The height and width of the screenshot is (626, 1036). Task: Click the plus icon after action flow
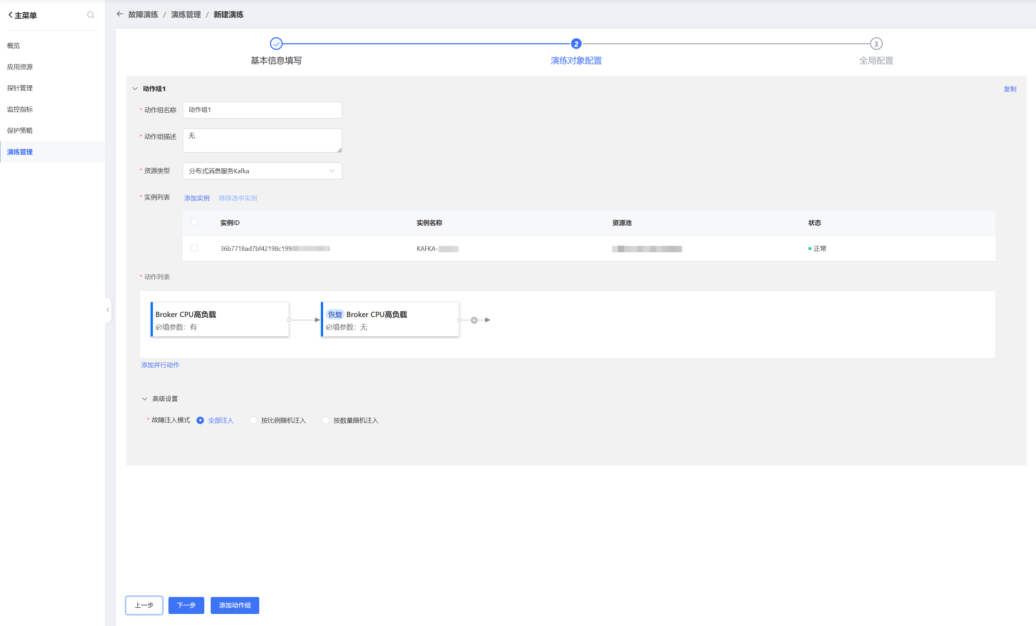click(474, 320)
